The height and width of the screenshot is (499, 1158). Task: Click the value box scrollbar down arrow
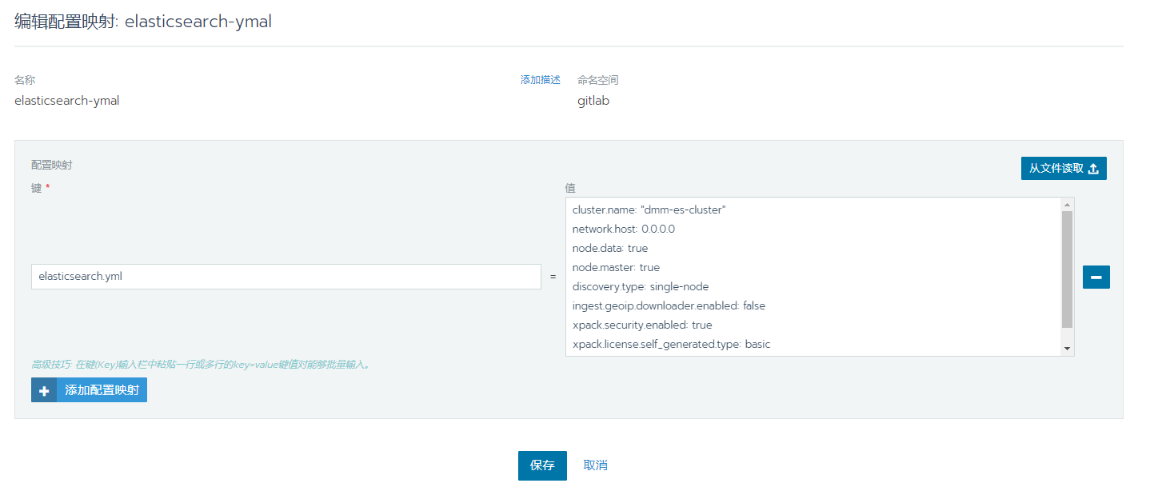point(1067,349)
